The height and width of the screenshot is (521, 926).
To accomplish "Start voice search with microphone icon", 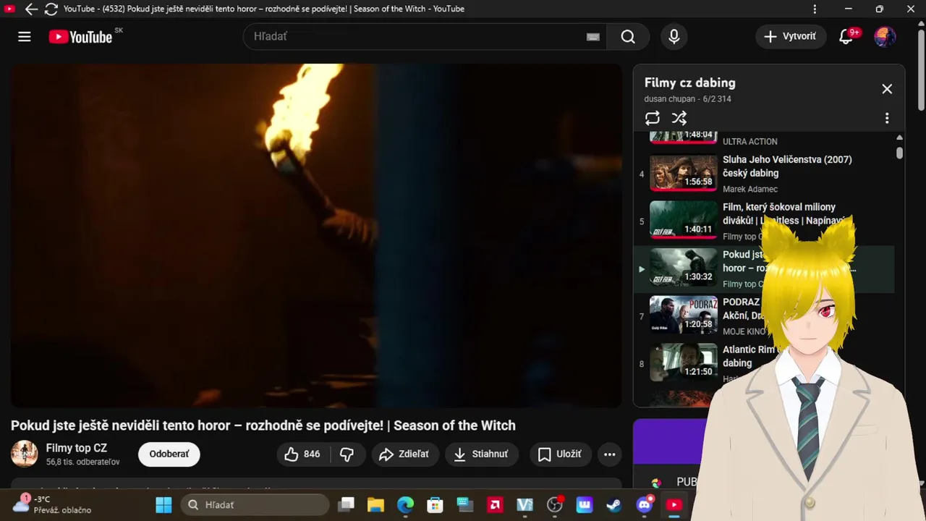I will point(674,37).
